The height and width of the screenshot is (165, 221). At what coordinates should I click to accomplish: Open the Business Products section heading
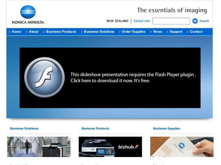[95, 128]
